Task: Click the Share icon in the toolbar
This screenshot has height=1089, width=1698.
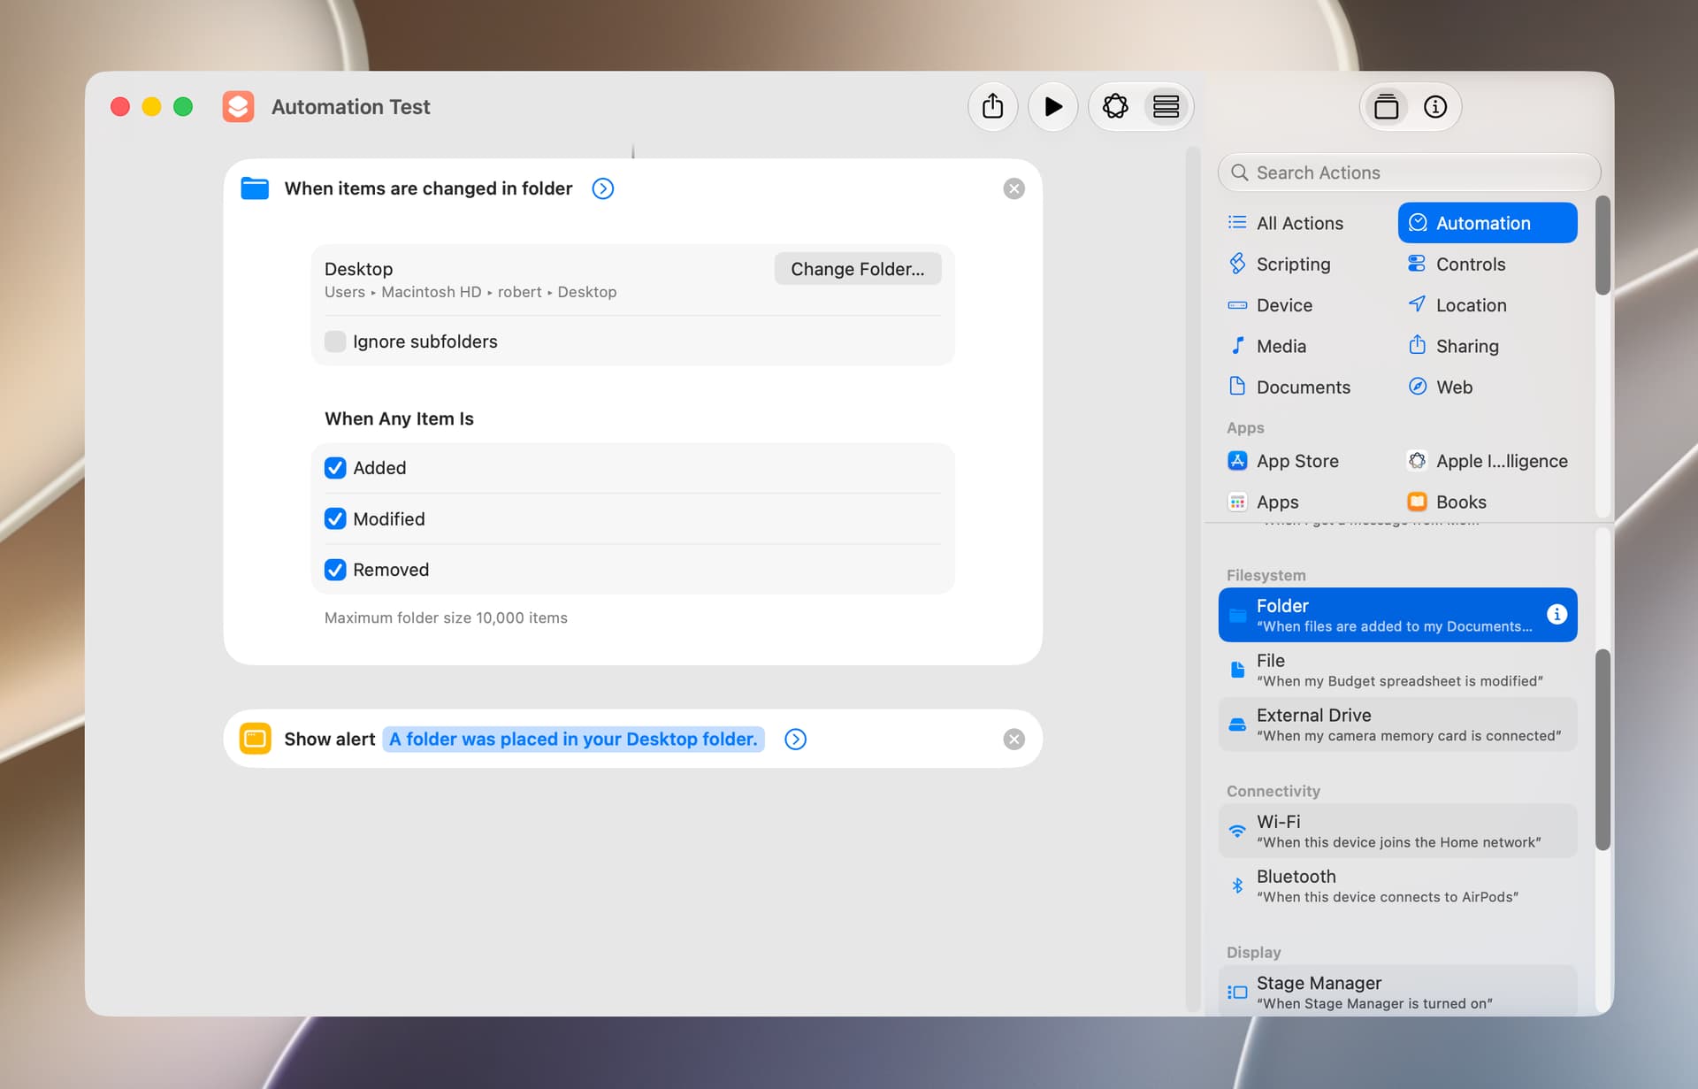Action: point(993,107)
